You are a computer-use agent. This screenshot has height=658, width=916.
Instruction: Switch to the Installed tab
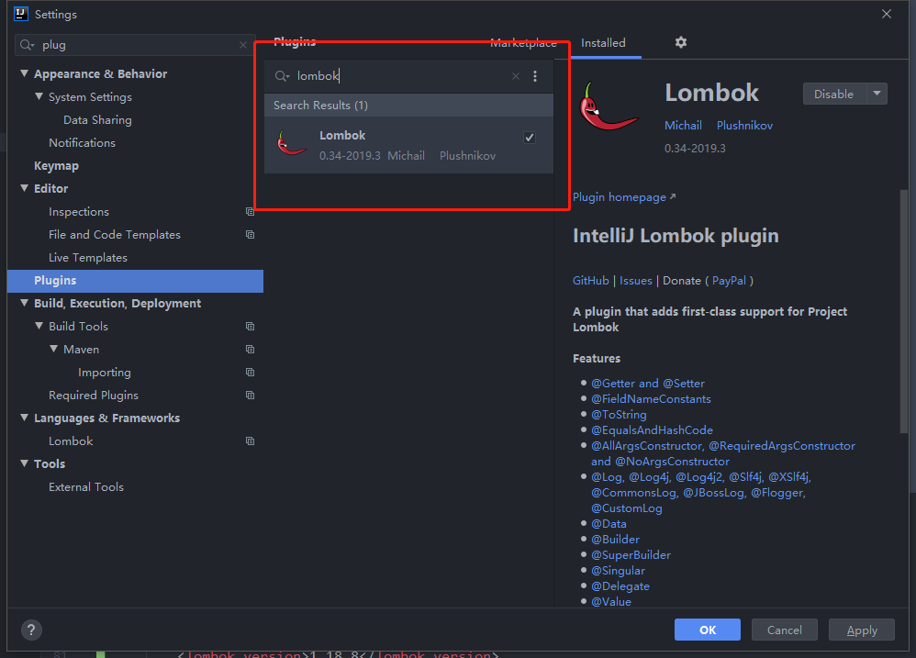[603, 42]
